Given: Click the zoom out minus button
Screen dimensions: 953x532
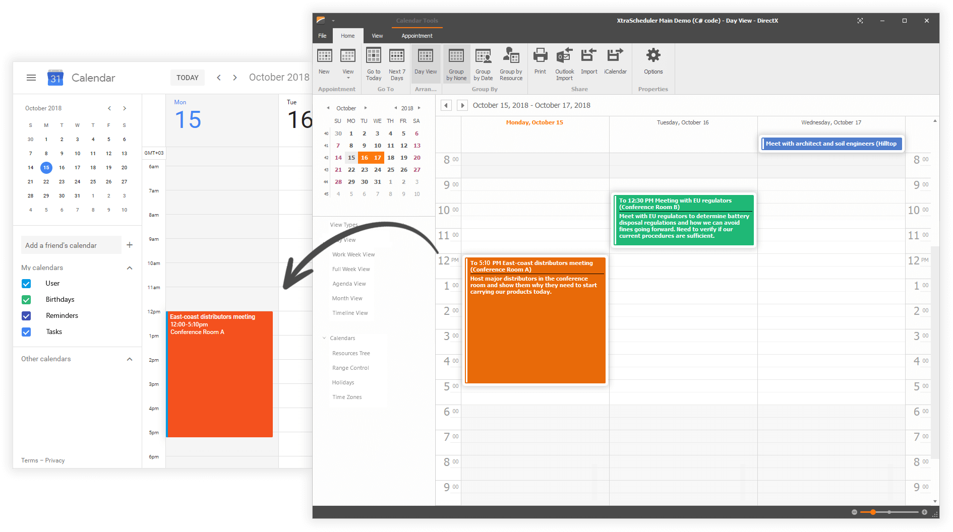Looking at the screenshot, I should [x=854, y=512].
